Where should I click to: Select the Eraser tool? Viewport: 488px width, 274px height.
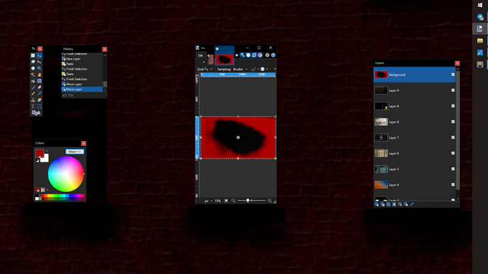[x=39, y=87]
